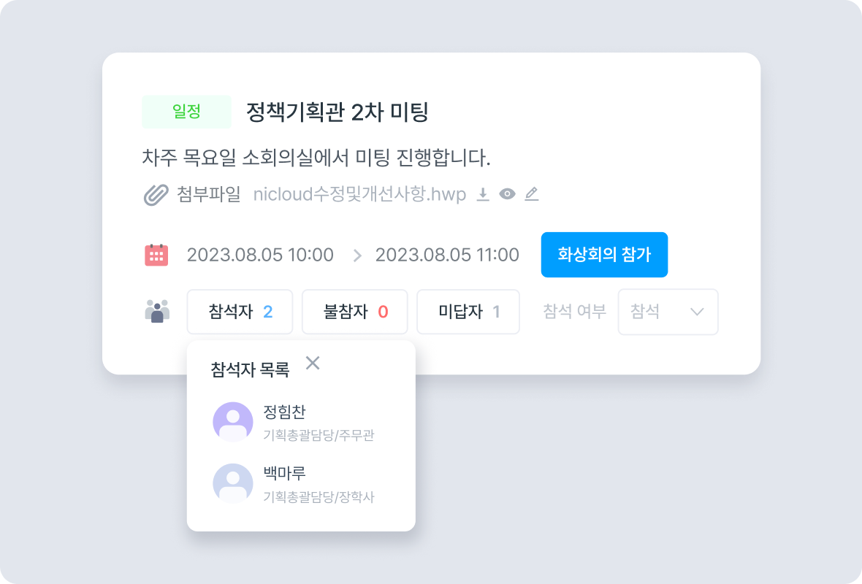Click 정힘찬's profile avatar
862x584 pixels.
tap(233, 422)
